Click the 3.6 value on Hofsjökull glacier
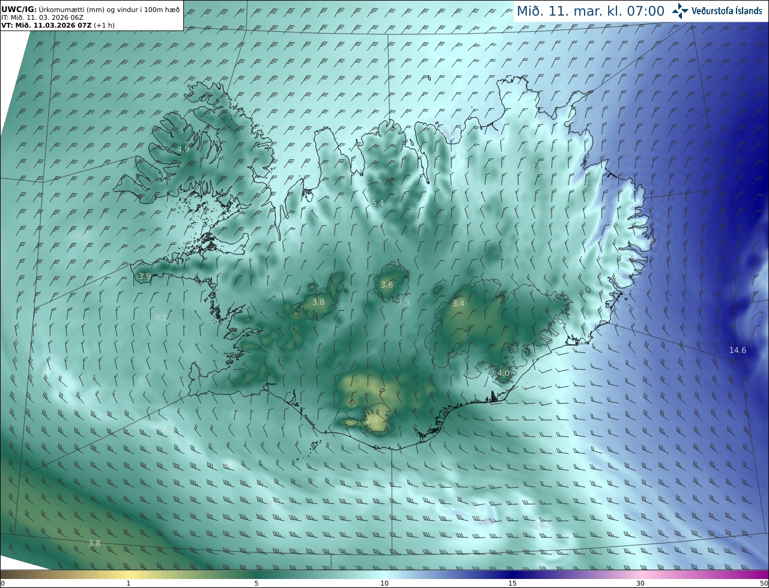 387,285
